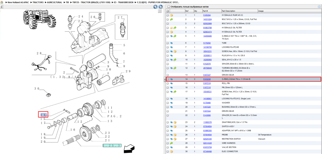Viewport: 322px width, 154px height.
Task: Go to the Home icon in breadcrumb
Action: pos(2,3)
